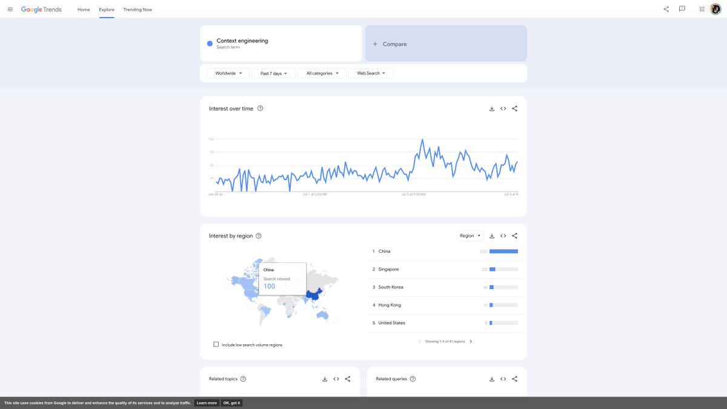
Task: Embed the Interest over time chart
Action: click(x=503, y=108)
